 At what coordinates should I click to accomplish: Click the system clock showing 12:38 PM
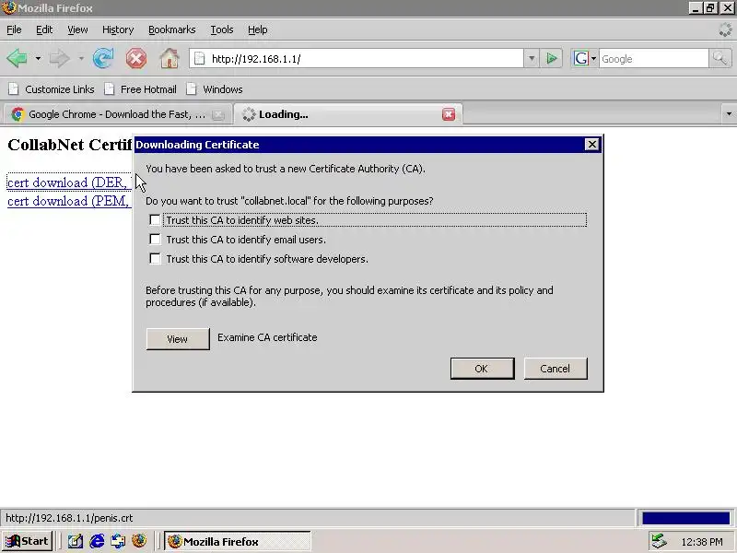click(x=702, y=542)
